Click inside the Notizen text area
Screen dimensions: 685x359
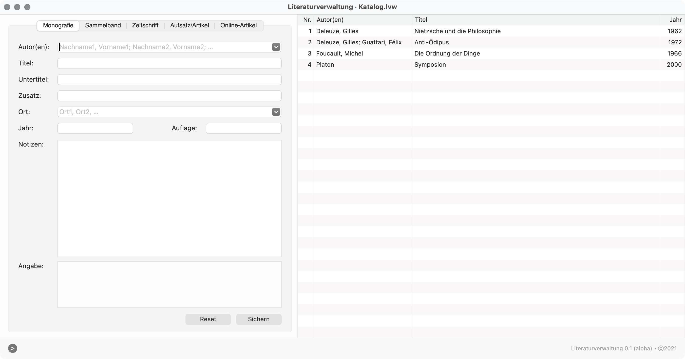(169, 198)
